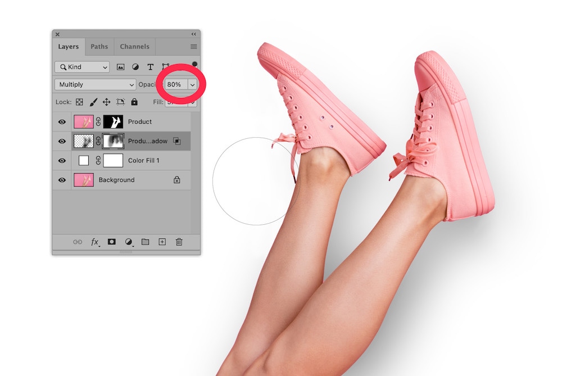Open the Layers panel hamburger menu
The width and height of the screenshot is (562, 376).
pos(193,47)
